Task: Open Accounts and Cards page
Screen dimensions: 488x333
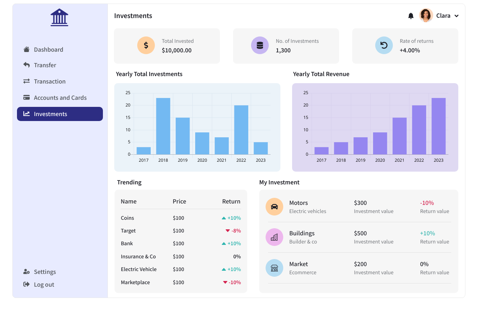Action: pyautogui.click(x=60, y=97)
